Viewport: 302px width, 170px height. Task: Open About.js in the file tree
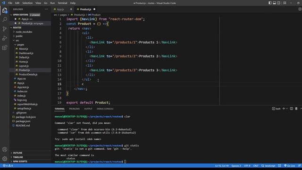pos(23,49)
